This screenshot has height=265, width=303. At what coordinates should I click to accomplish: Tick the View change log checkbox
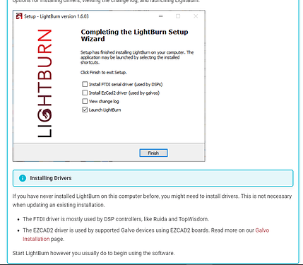tap(85, 101)
